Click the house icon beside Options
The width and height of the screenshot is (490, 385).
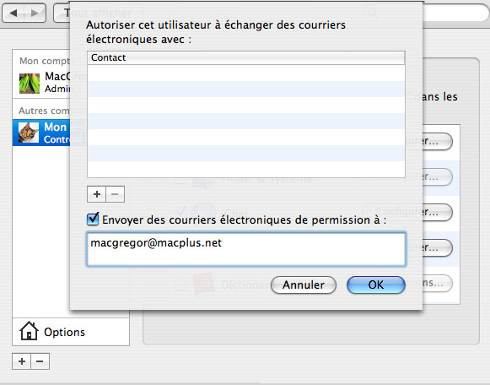tap(29, 331)
